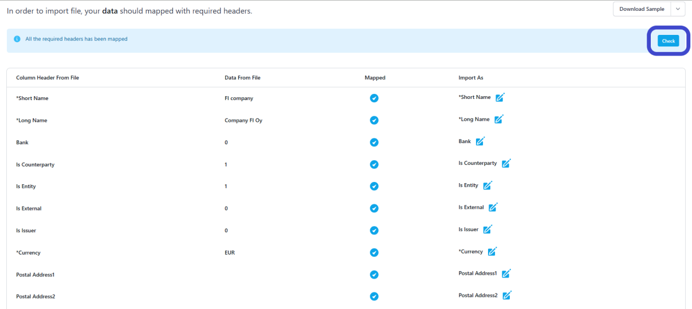This screenshot has width=692, height=309.
Task: Click the 'Is Counterparty' file header cell
Action: click(35, 165)
